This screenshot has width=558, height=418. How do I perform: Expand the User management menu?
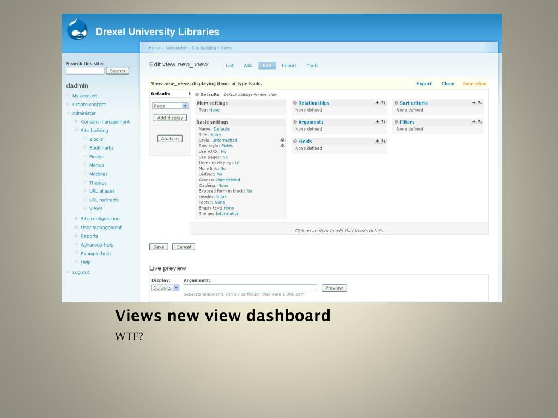(x=76, y=227)
